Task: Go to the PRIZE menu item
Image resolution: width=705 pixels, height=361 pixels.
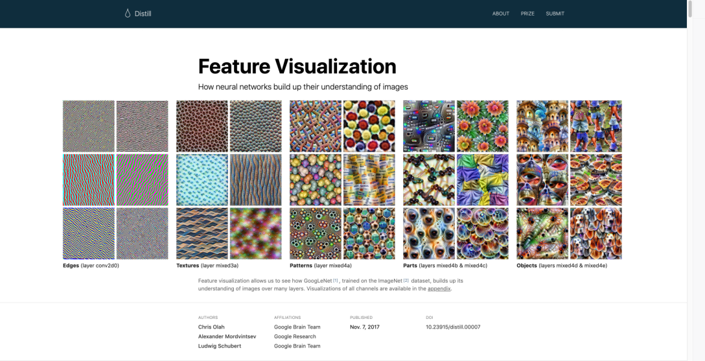Action: (527, 14)
